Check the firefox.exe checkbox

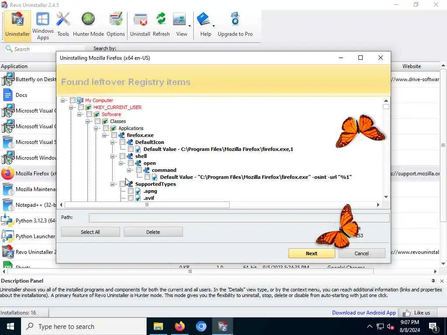(x=114, y=135)
